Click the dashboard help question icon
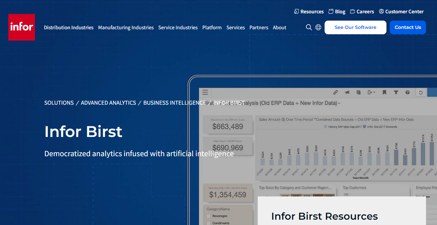The image size is (437, 225). (407, 92)
